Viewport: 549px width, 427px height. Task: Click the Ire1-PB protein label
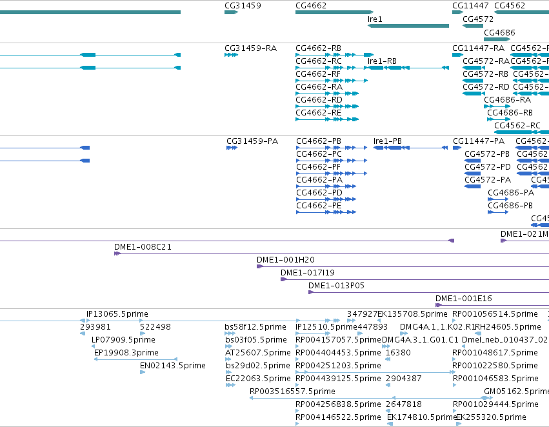coord(388,141)
